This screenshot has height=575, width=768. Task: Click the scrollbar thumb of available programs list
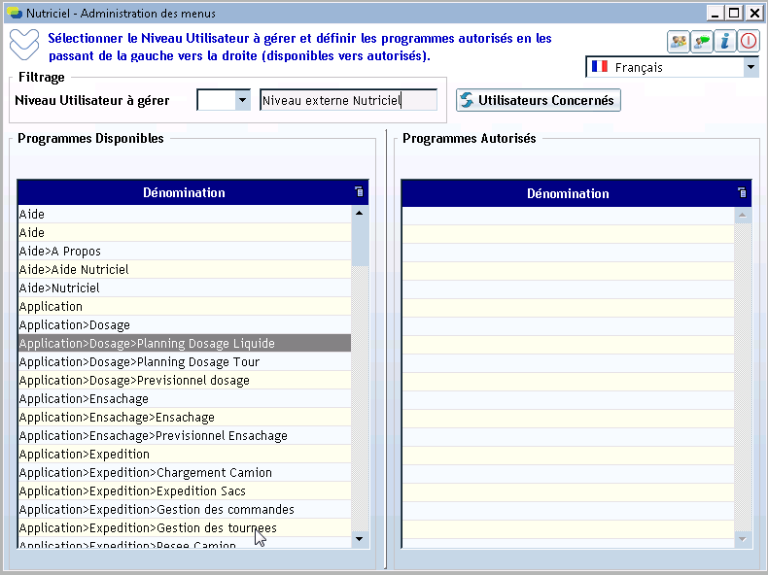(x=359, y=243)
